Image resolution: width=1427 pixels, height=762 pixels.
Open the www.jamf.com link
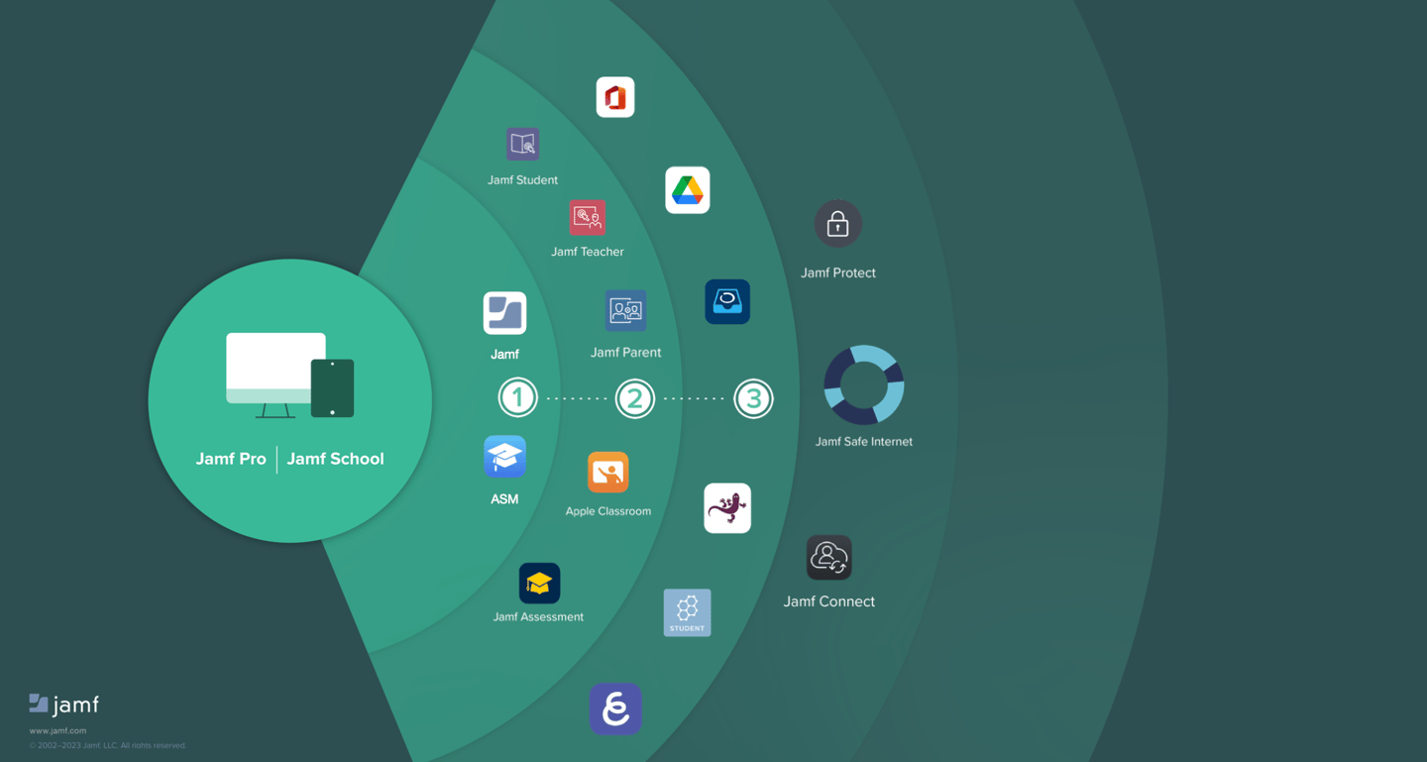57,730
